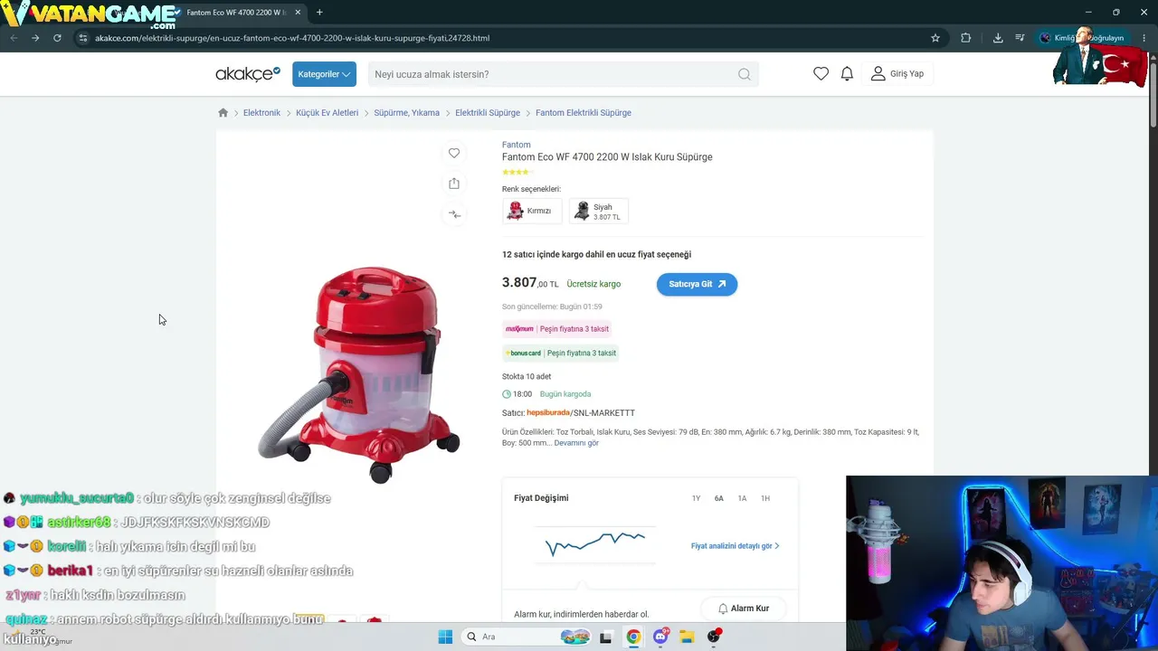Select the Kırmızı color option
Image resolution: width=1158 pixels, height=651 pixels.
pos(532,211)
